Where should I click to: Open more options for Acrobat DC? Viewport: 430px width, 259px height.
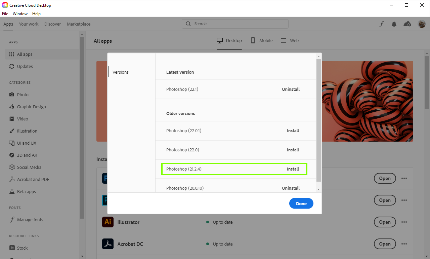tap(404, 244)
